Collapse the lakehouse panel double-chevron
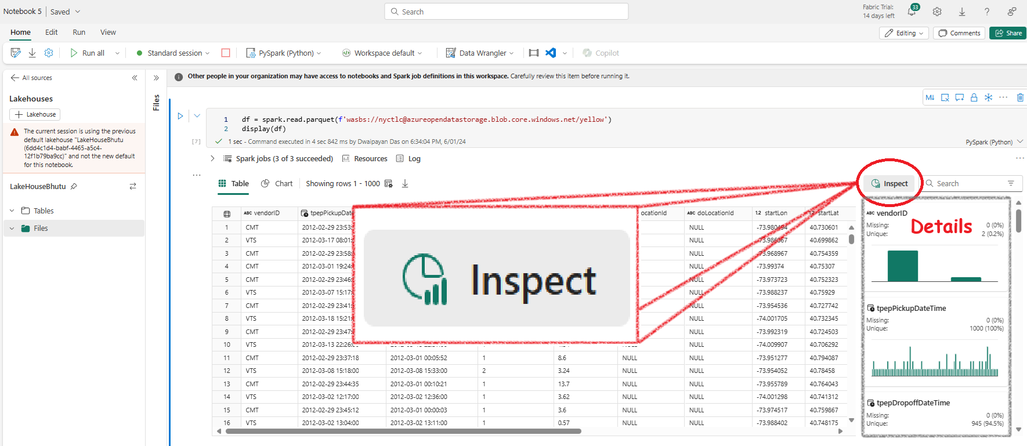 (x=135, y=78)
